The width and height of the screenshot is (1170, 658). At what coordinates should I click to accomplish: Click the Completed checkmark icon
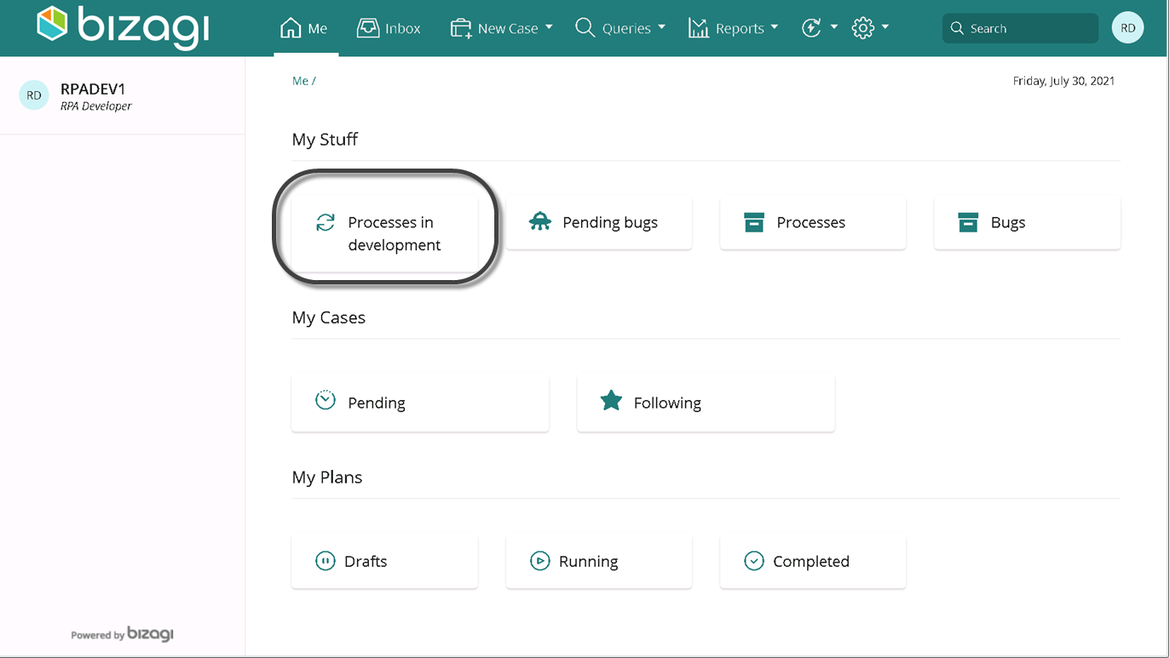click(754, 561)
